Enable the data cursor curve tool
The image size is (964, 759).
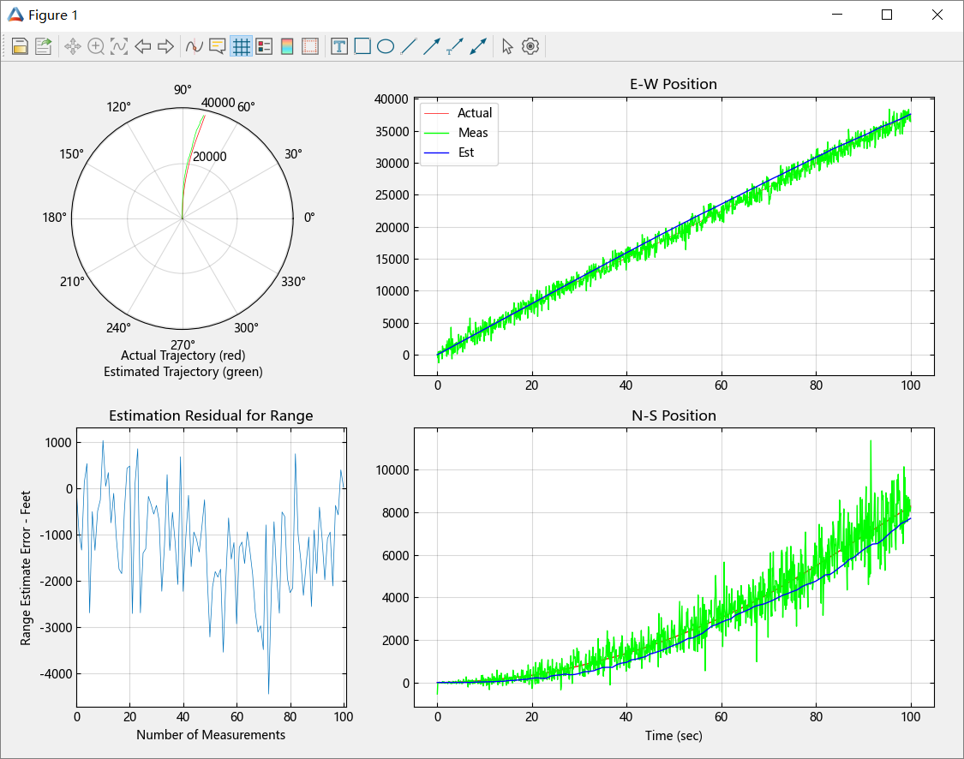[195, 47]
